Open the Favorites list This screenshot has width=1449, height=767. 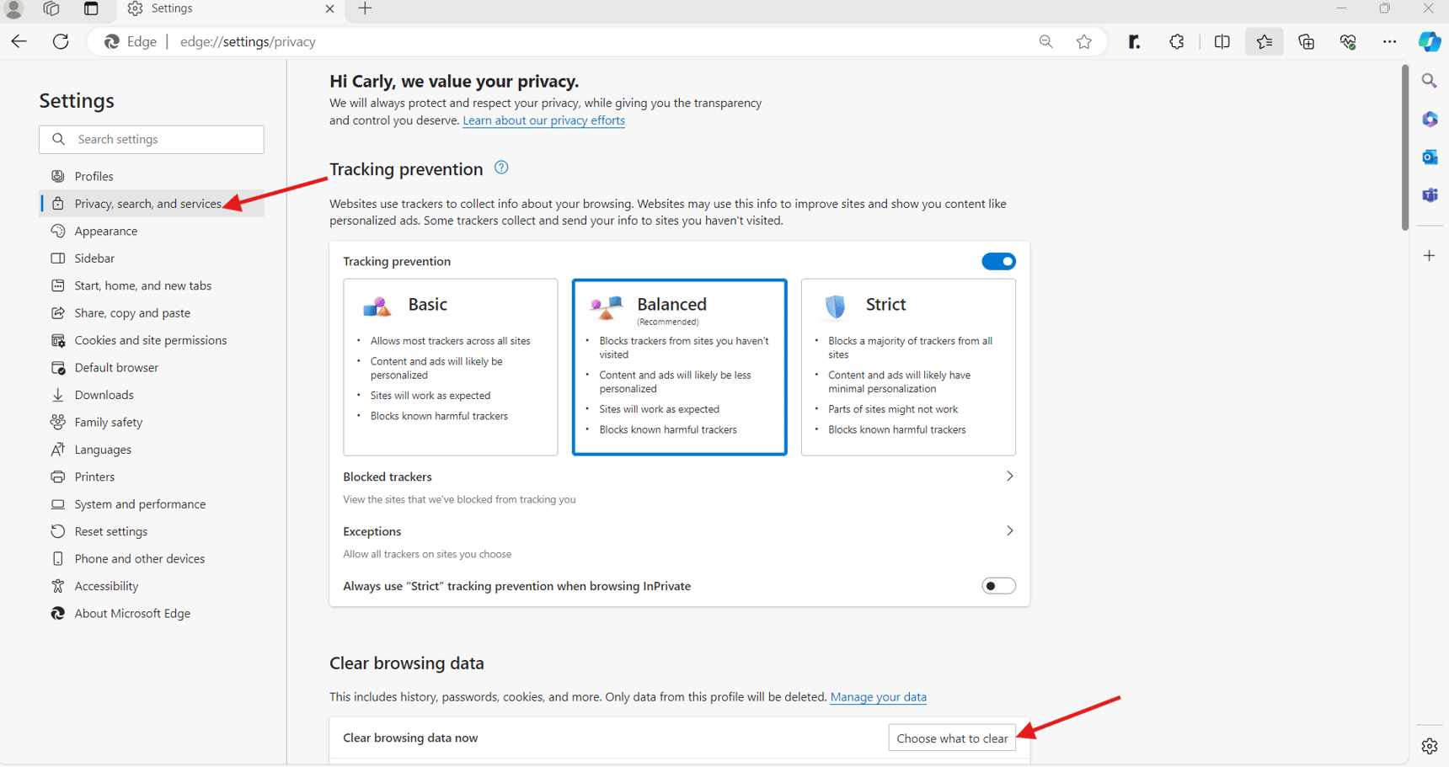point(1264,41)
